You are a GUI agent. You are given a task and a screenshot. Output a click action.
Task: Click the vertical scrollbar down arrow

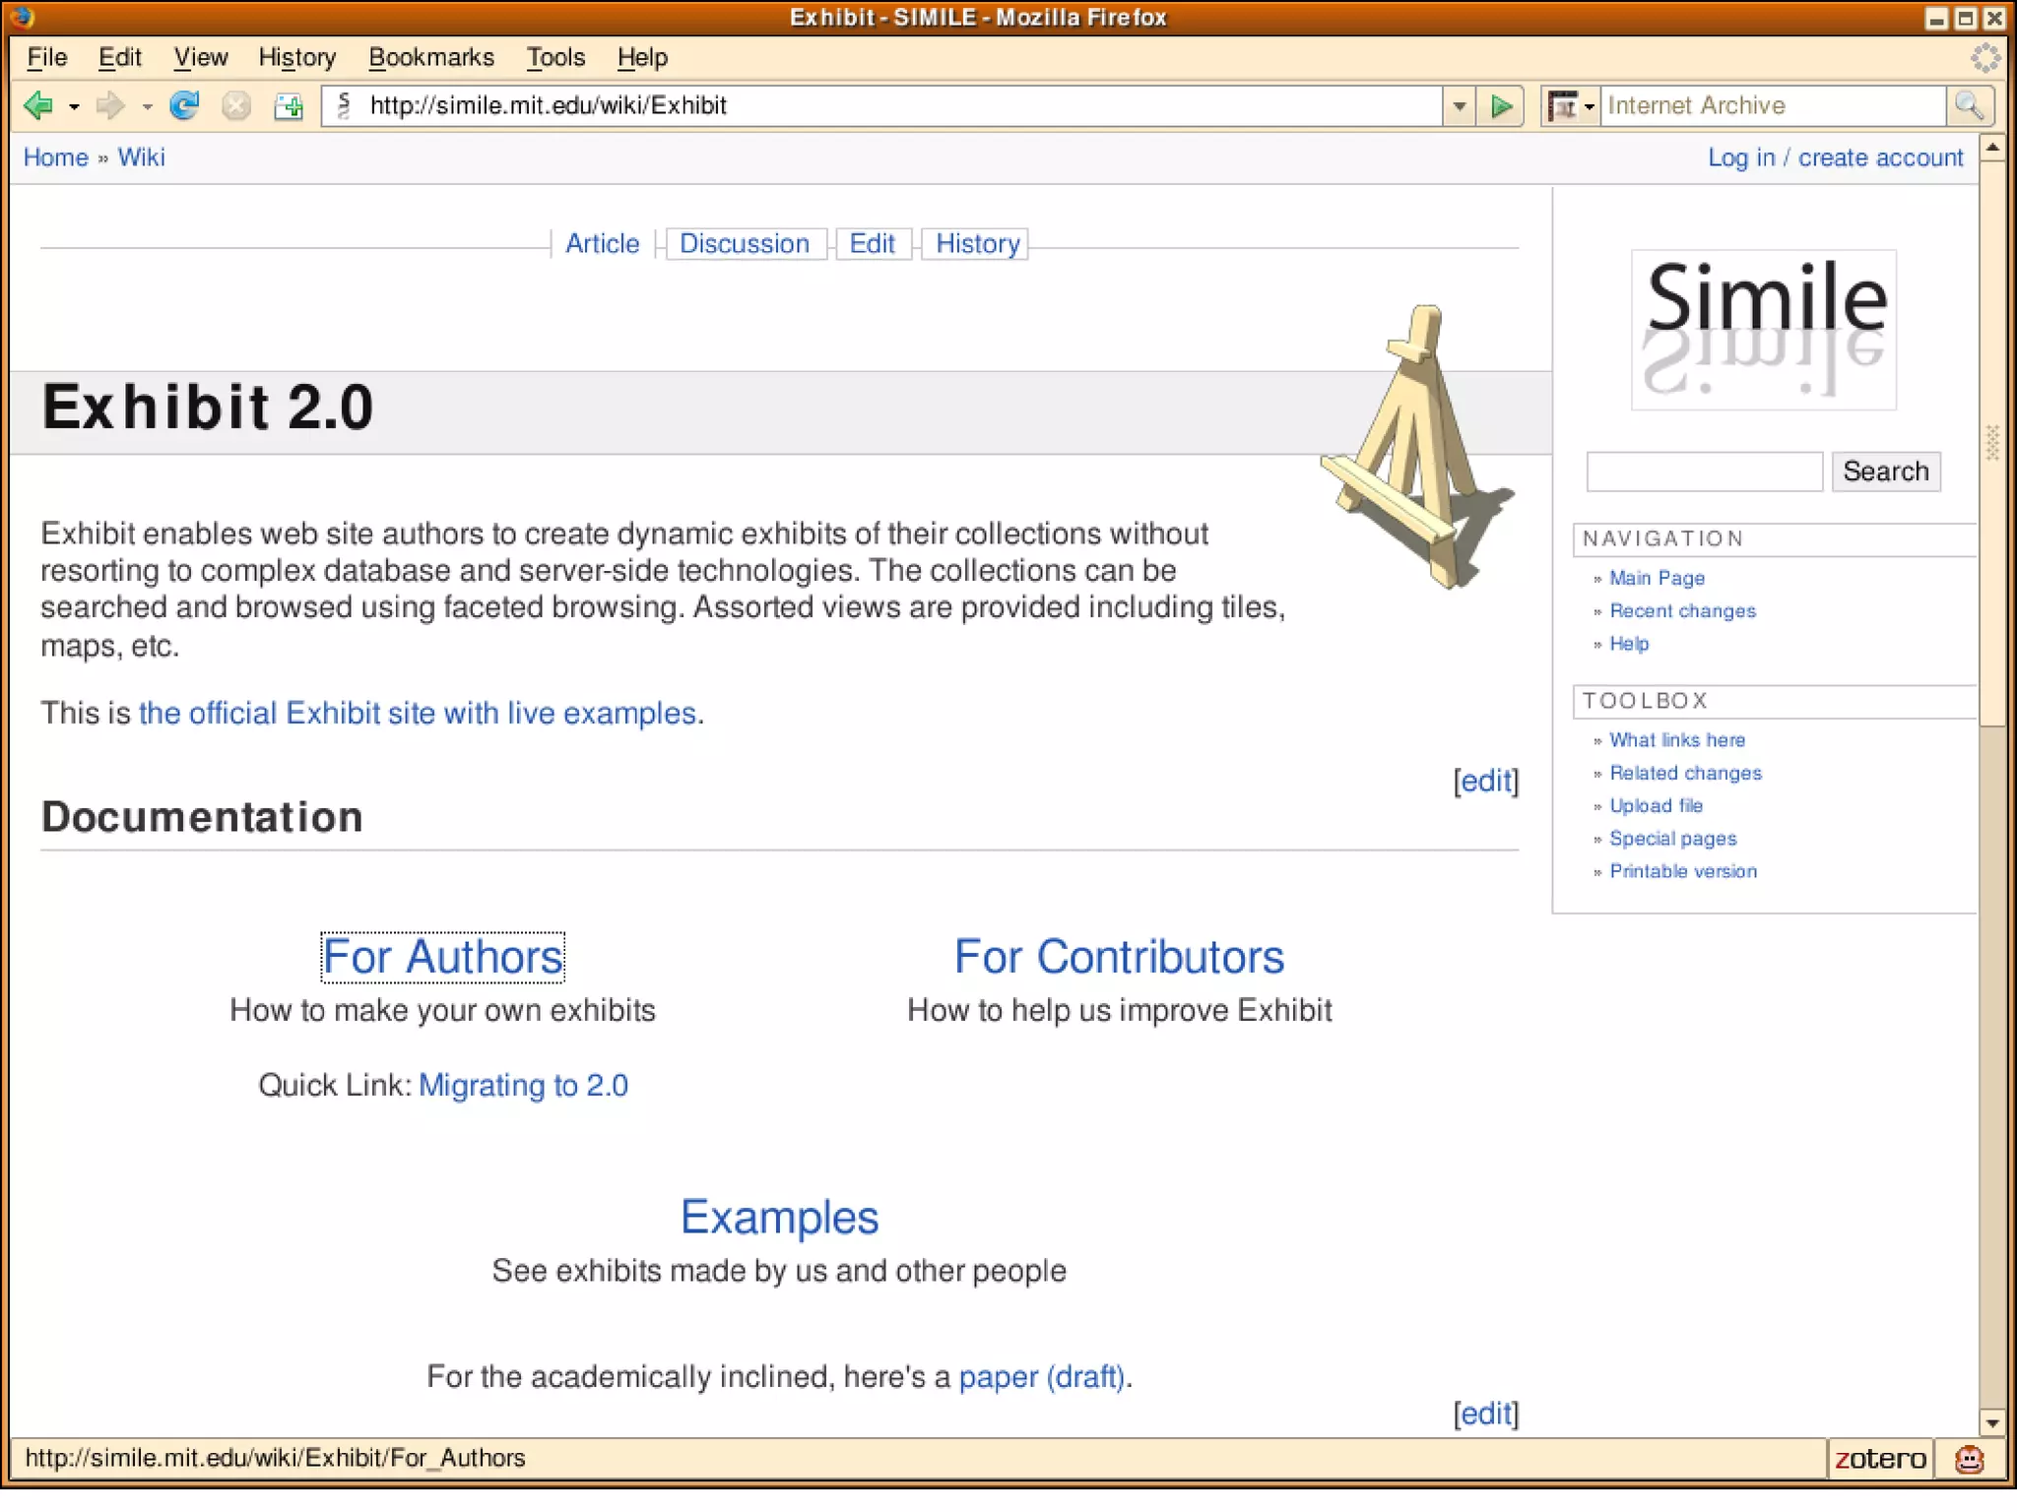pos(1992,1422)
